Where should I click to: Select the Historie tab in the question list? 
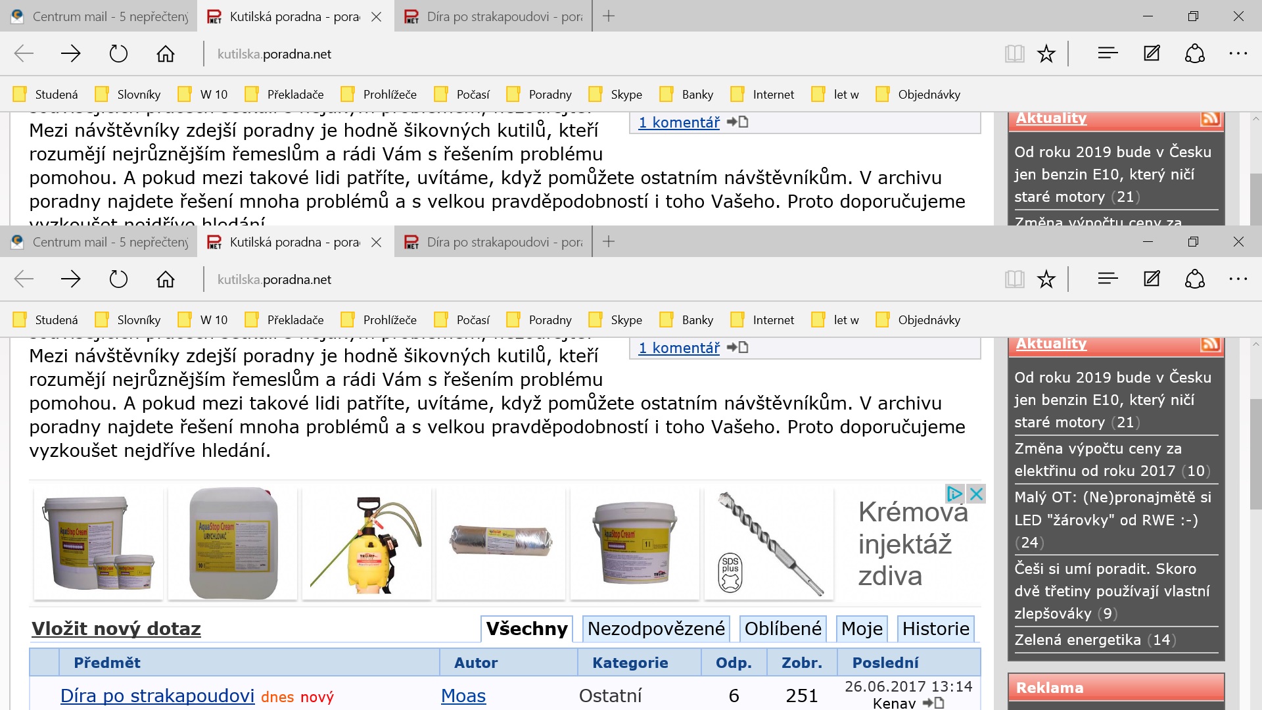pos(935,628)
